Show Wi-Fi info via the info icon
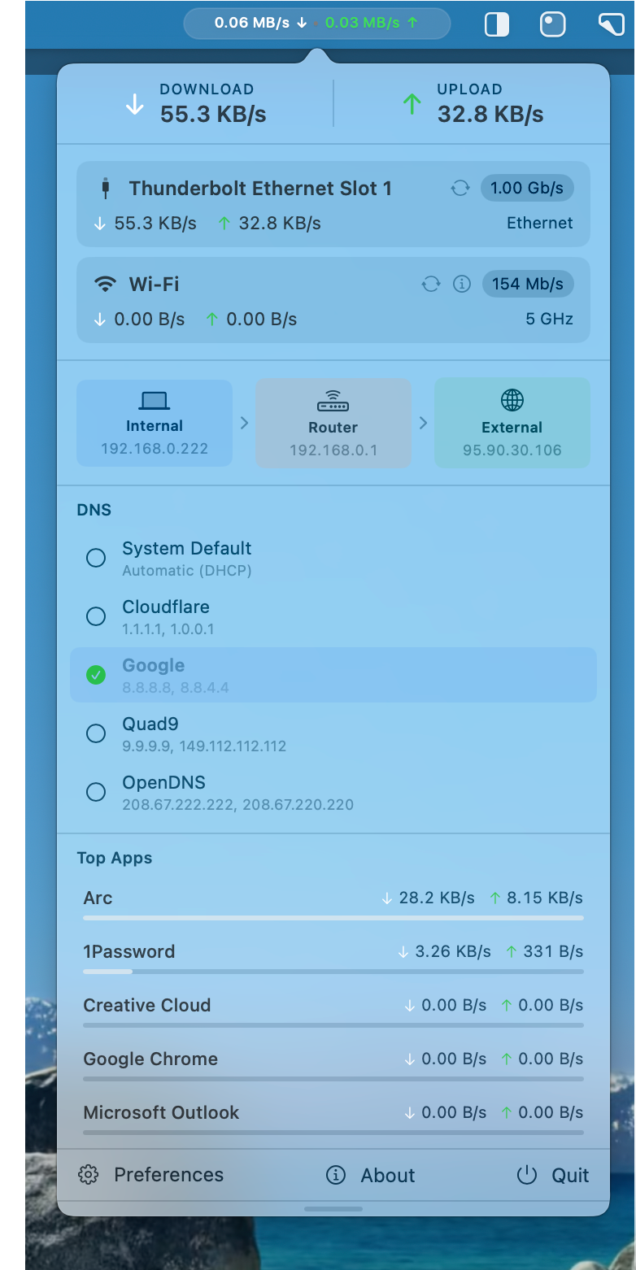The height and width of the screenshot is (1270, 636). pyautogui.click(x=462, y=284)
